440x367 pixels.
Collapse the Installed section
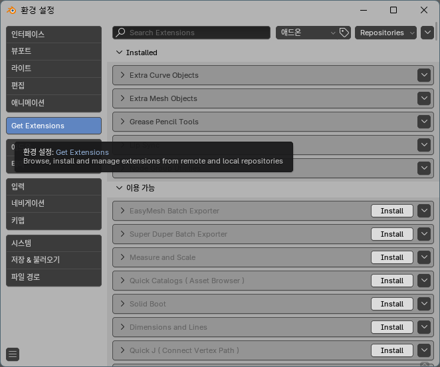point(119,53)
